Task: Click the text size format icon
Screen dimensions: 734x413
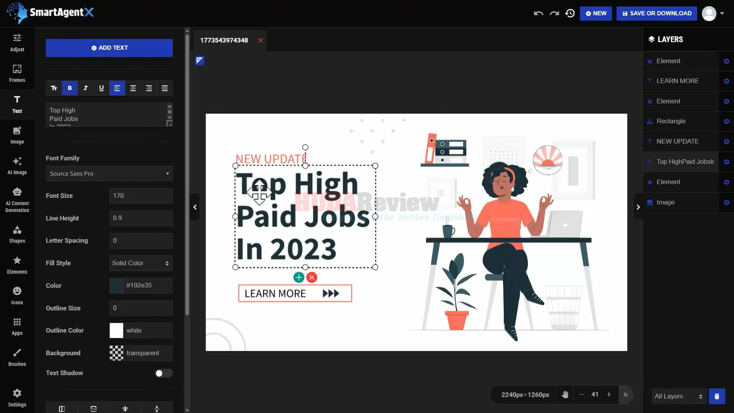Action: pos(54,88)
